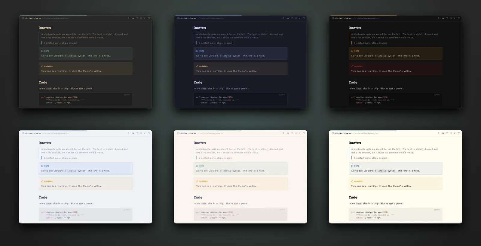This screenshot has height=246, width=481.
Task: Click the python label on the beige window's code block
Action: coord(282,210)
